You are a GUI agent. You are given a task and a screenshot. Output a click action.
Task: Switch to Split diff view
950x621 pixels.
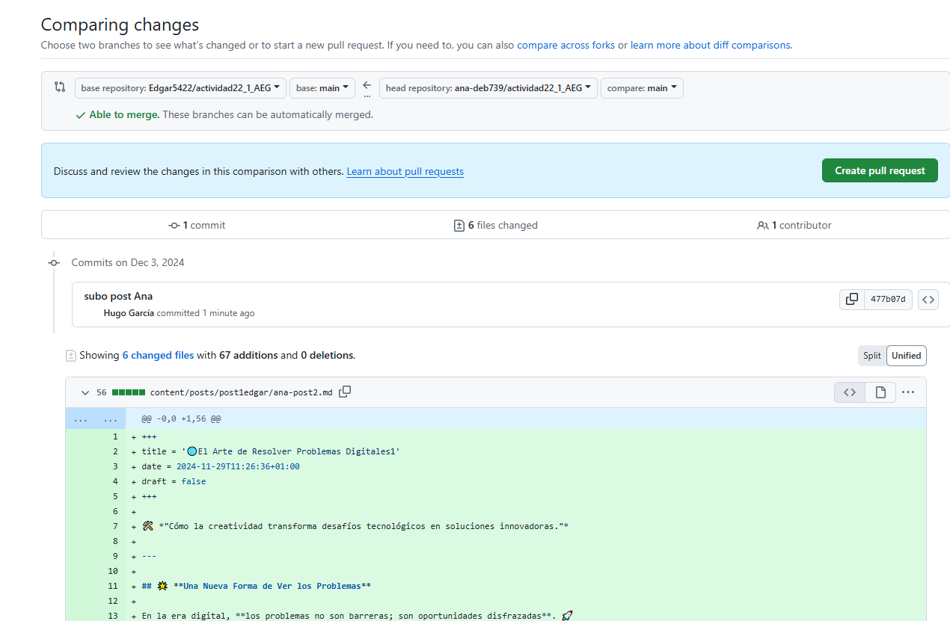coord(871,356)
